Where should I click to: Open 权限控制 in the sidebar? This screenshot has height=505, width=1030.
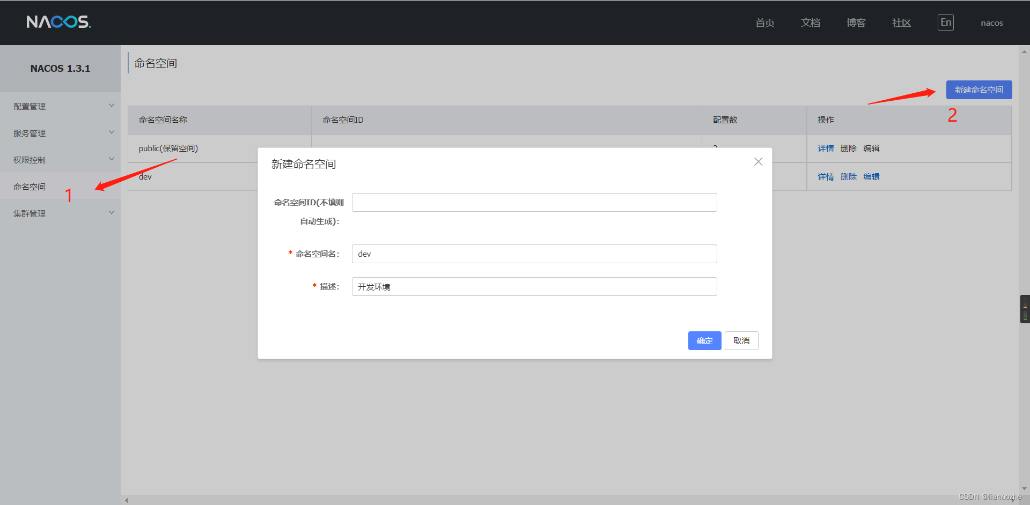30,160
